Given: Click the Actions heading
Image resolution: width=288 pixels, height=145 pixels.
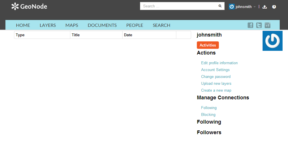Looking at the screenshot, I should tap(206, 53).
